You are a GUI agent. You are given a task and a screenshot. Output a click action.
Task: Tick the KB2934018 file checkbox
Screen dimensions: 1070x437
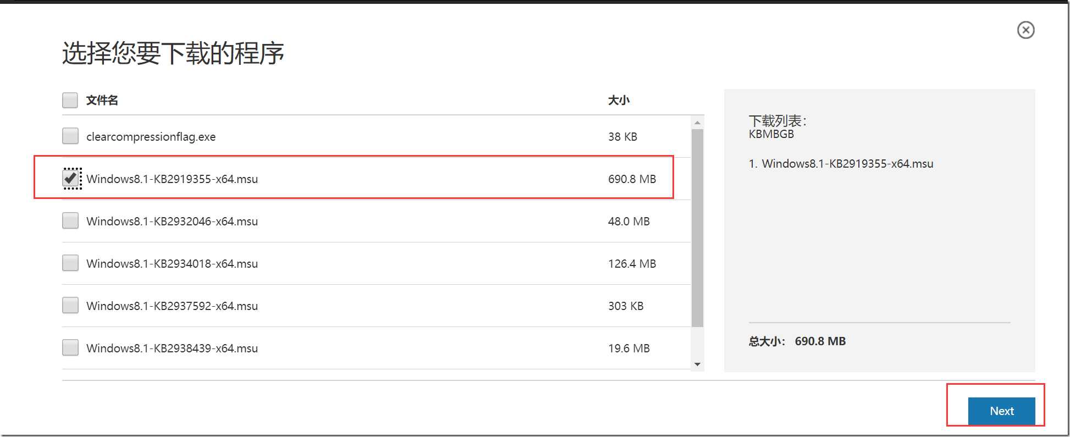click(x=70, y=263)
